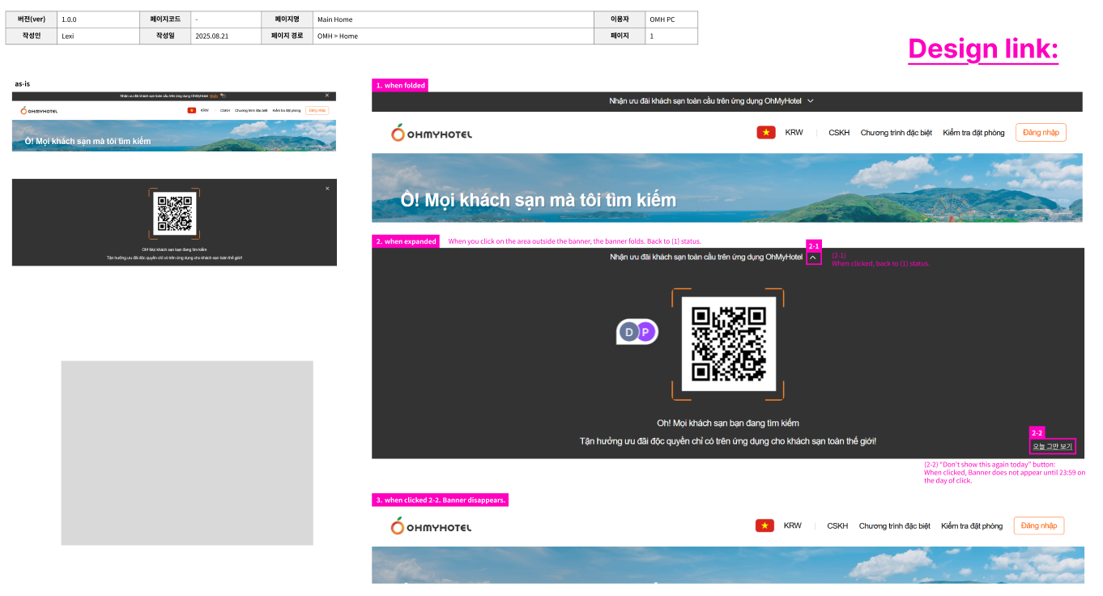
Task: Click the OhMyHotel logo in the when-folded mockup
Action: click(x=432, y=133)
